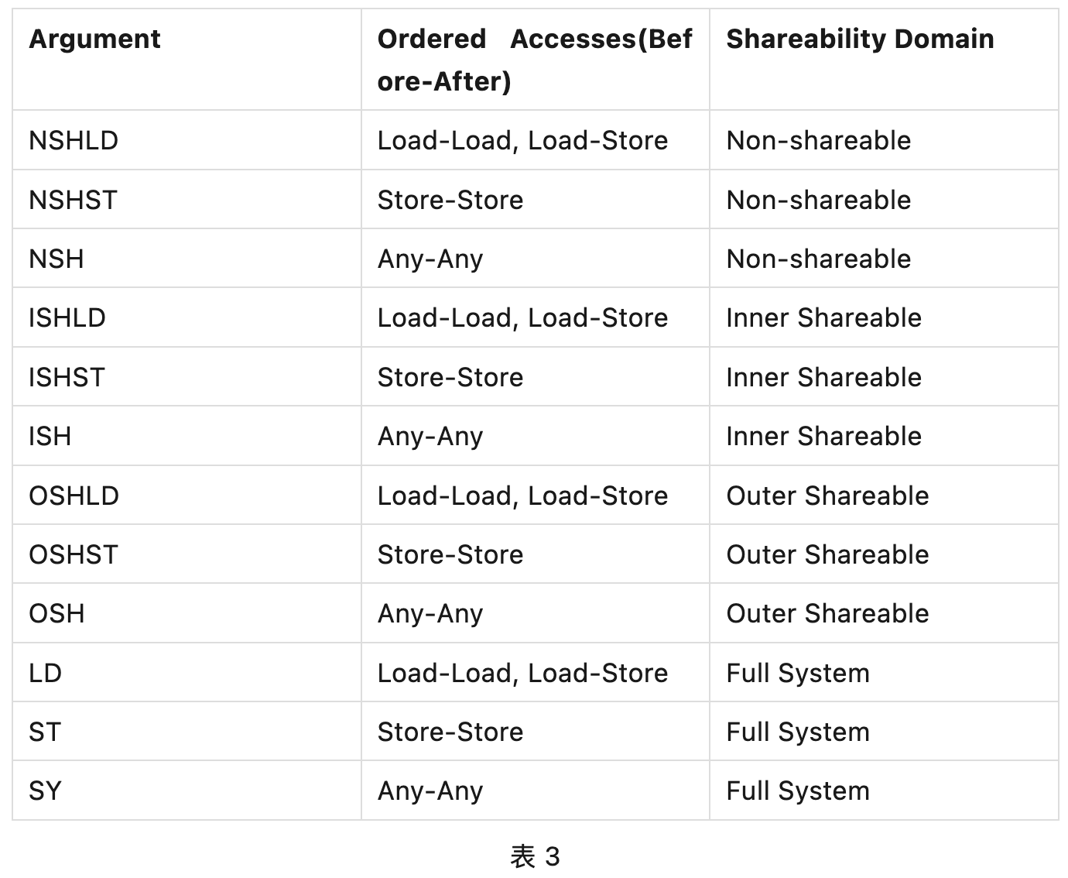Screen dimensions: 1068x878
Task: Click the NSH argument cell
Action: [56, 259]
